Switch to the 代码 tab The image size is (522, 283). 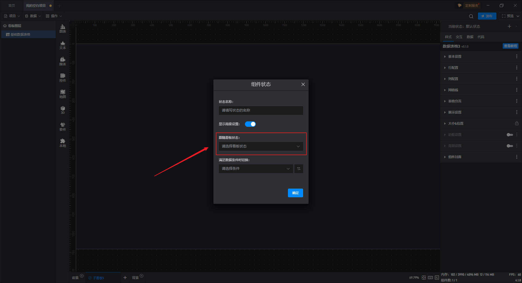tap(481, 37)
